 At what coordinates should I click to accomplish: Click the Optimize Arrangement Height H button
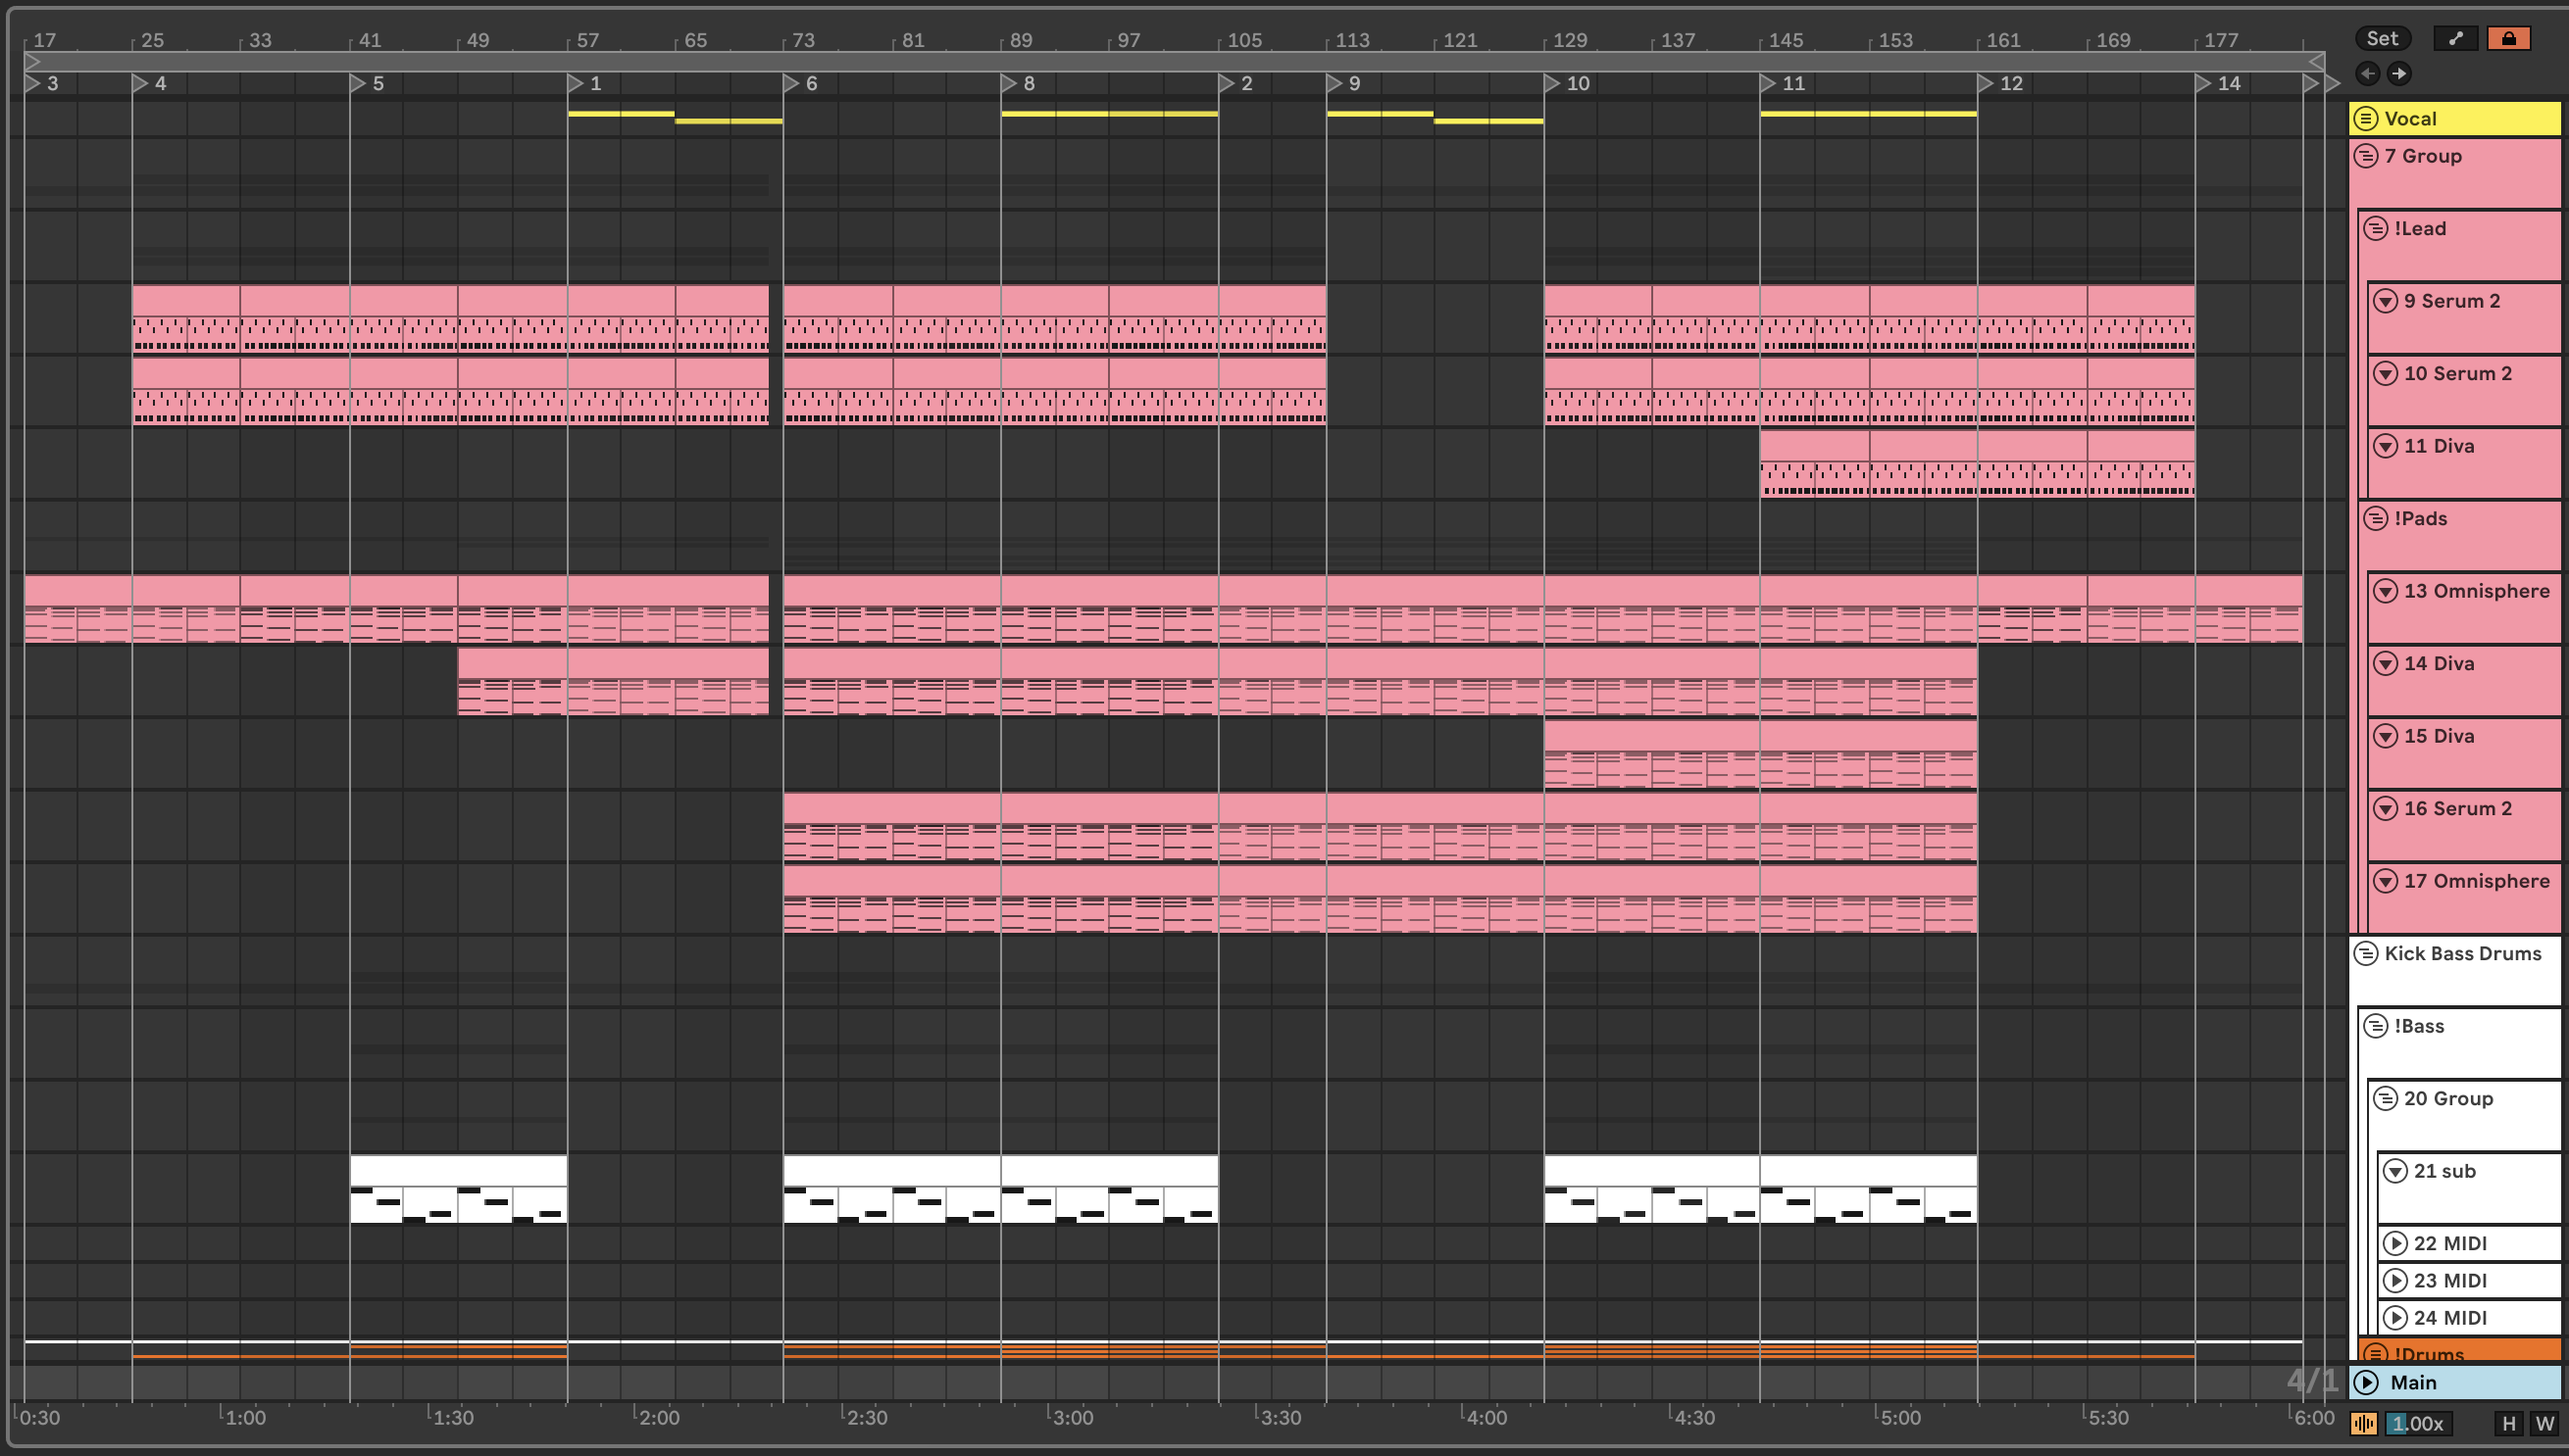[x=2508, y=1423]
